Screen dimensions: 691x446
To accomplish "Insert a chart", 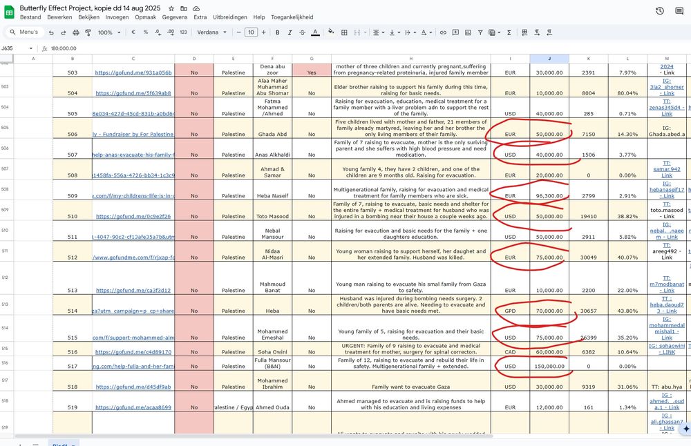I will pyautogui.click(x=468, y=32).
